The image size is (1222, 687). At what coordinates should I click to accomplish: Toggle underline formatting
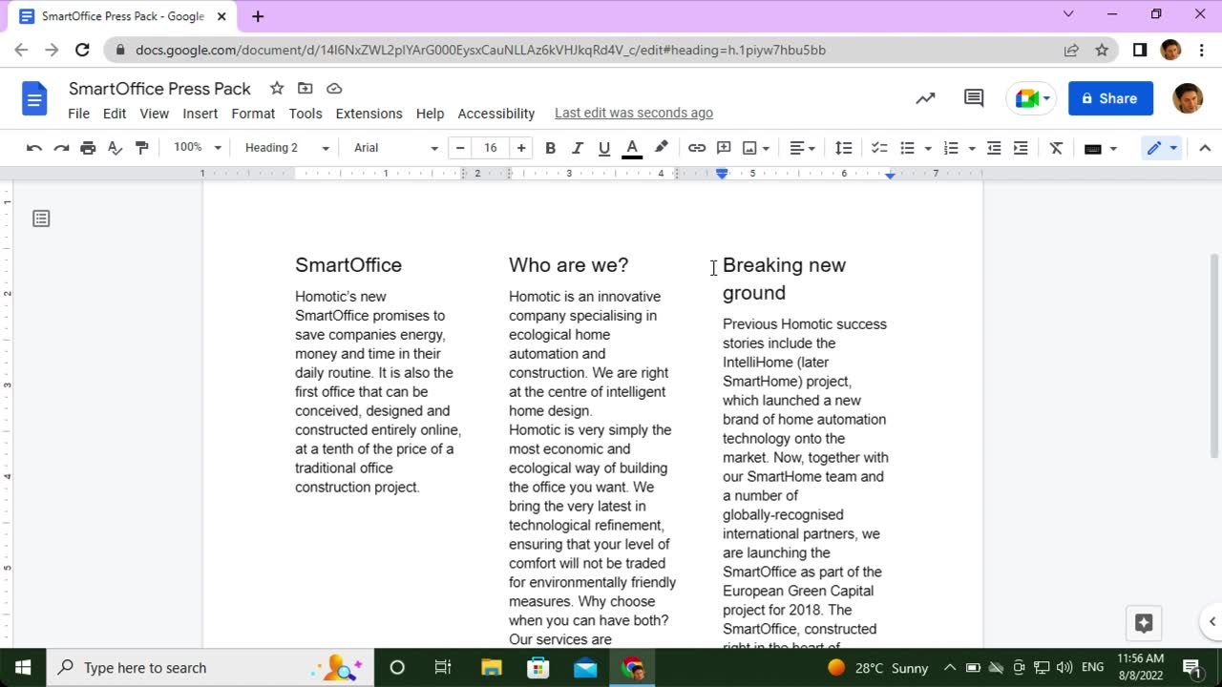click(x=603, y=148)
